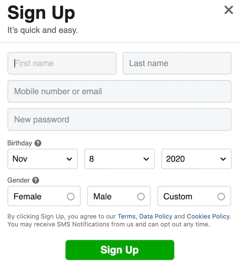This screenshot has width=240, height=268.
Task: Click the Female option label
Action: 28,197
